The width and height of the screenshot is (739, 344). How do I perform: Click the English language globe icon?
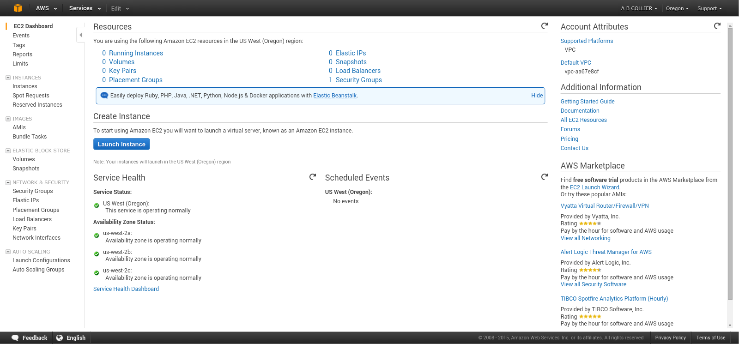click(x=60, y=338)
